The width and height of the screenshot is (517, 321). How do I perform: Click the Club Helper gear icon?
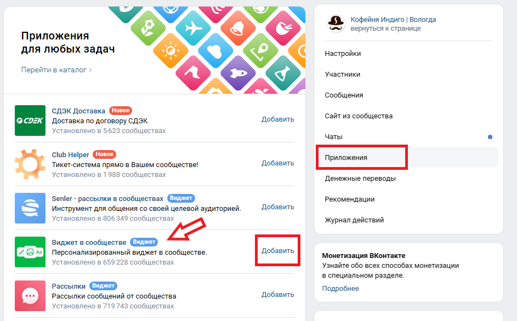click(30, 164)
